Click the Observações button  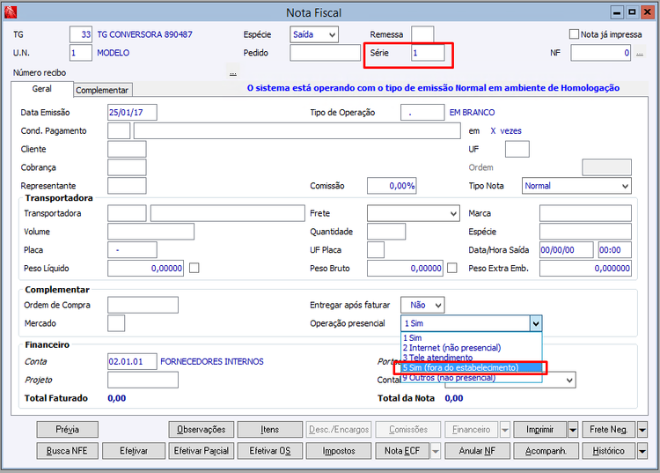202,430
